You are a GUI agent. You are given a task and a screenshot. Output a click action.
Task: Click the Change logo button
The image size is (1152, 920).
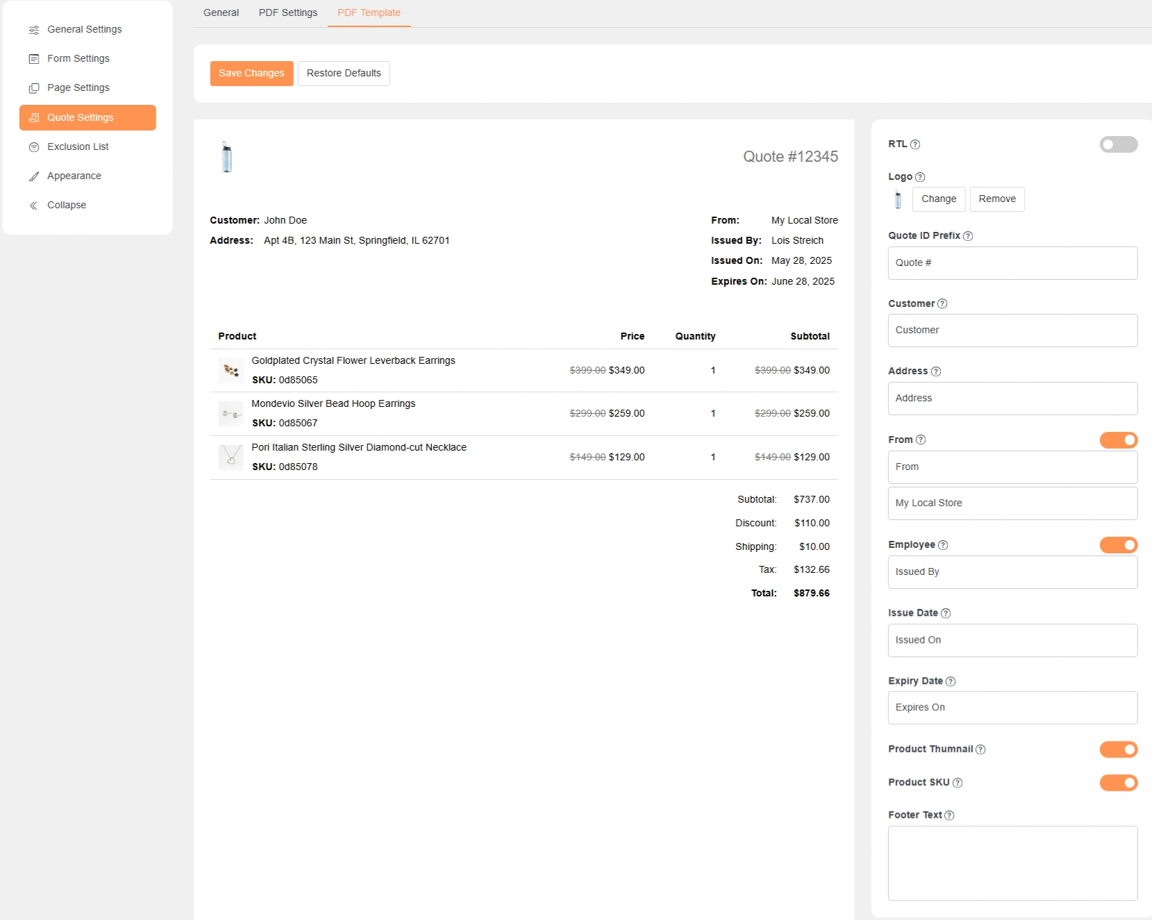click(x=938, y=199)
